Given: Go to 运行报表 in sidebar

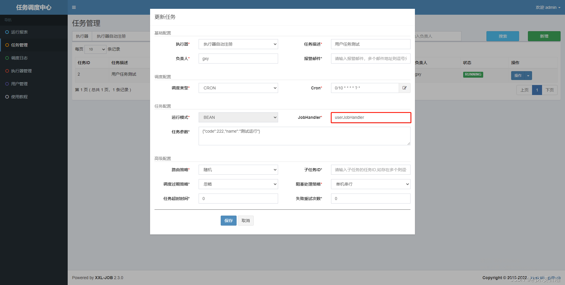Looking at the screenshot, I should pyautogui.click(x=34, y=32).
